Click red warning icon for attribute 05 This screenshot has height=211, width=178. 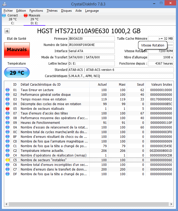8,108
